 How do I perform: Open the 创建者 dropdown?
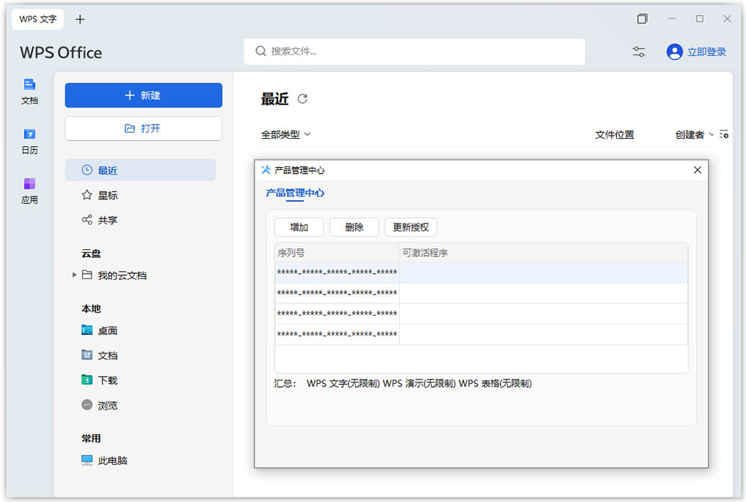694,135
